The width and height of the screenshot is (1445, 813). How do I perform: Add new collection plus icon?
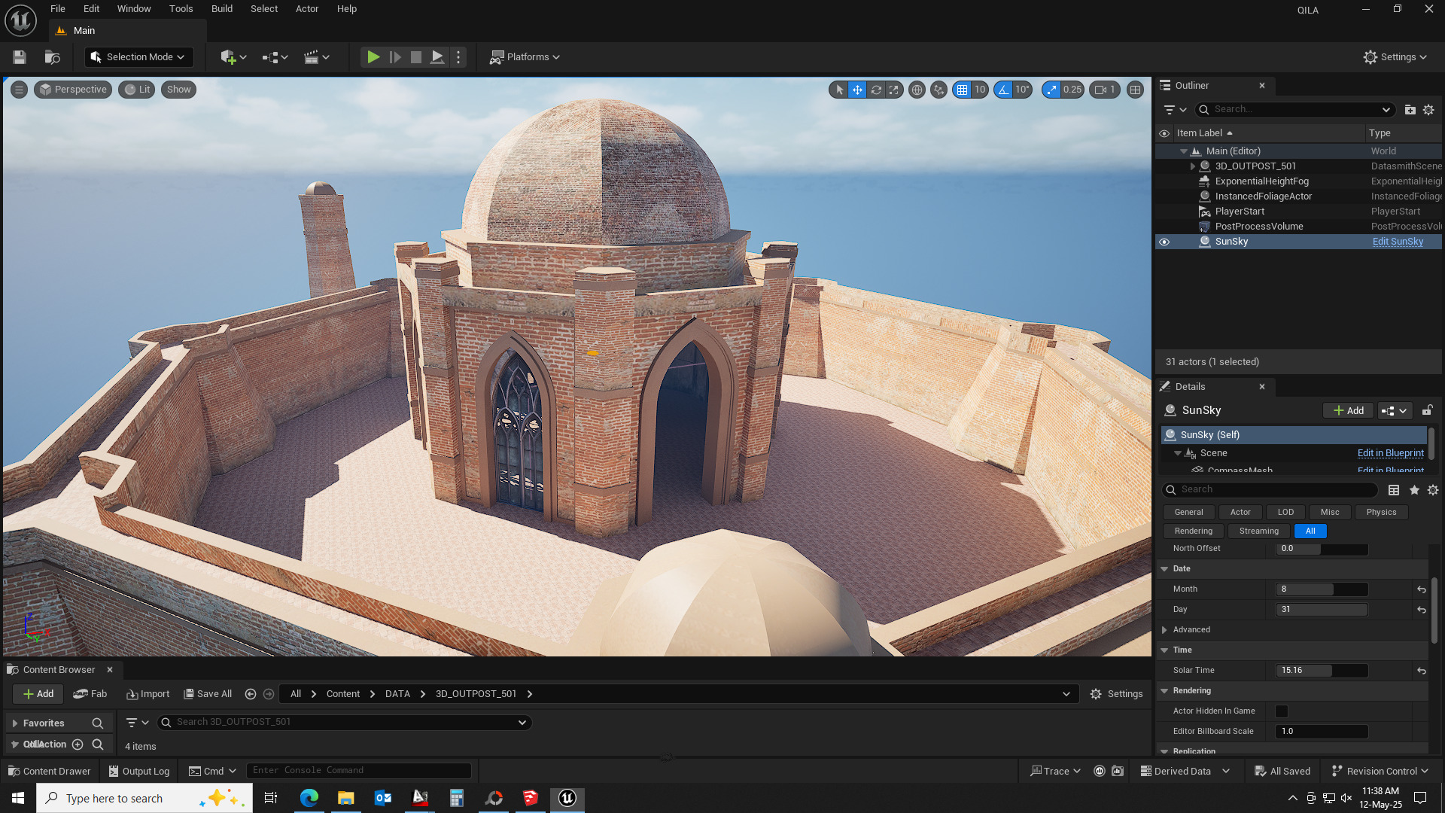78,744
